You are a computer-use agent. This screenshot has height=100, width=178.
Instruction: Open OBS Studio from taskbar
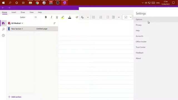click(x=58, y=3)
